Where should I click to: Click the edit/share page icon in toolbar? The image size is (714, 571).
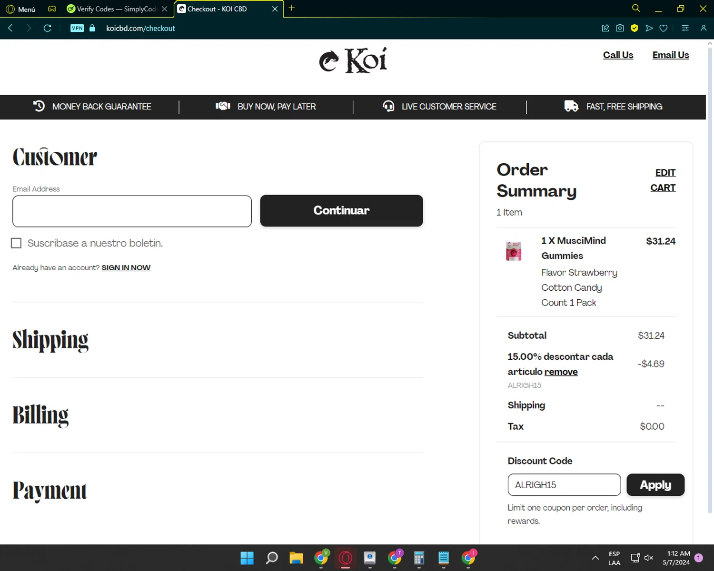point(605,28)
